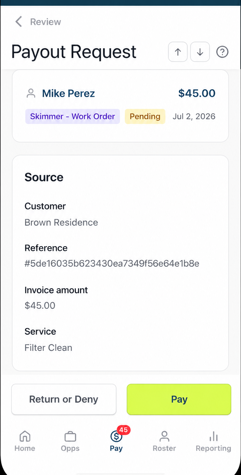Click the green Pay button
The height and width of the screenshot is (475, 241).
point(179,399)
